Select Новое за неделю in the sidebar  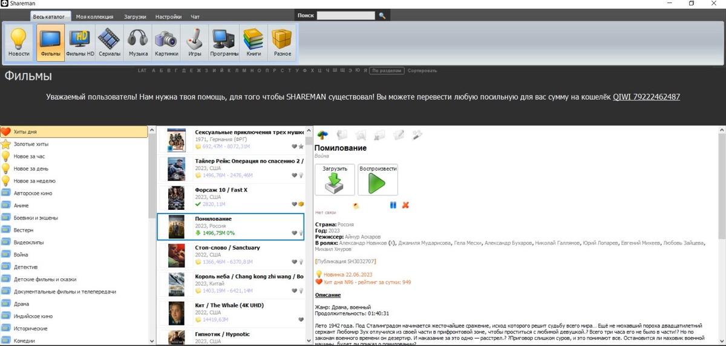[74, 181]
